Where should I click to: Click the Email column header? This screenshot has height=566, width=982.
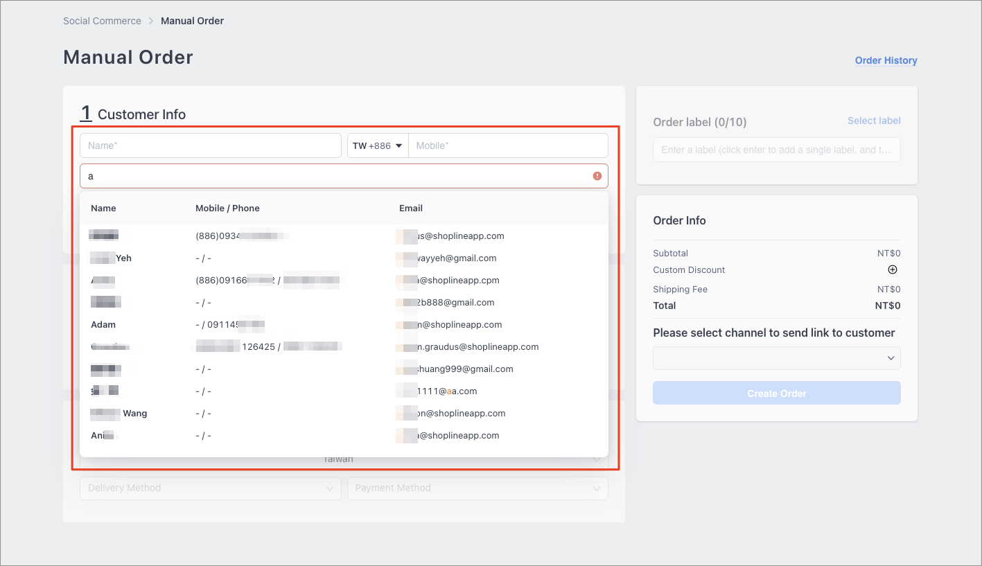(411, 208)
